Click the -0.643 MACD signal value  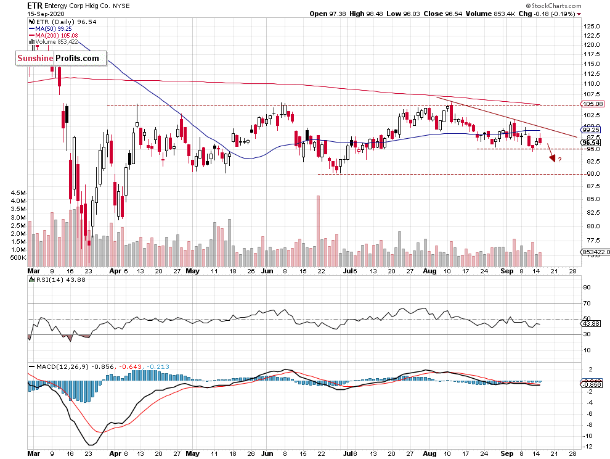pos(130,366)
